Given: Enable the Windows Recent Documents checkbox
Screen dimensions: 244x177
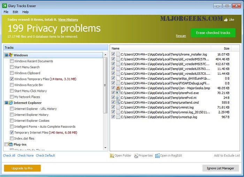Looking at the screenshot, I should click(x=12, y=61).
